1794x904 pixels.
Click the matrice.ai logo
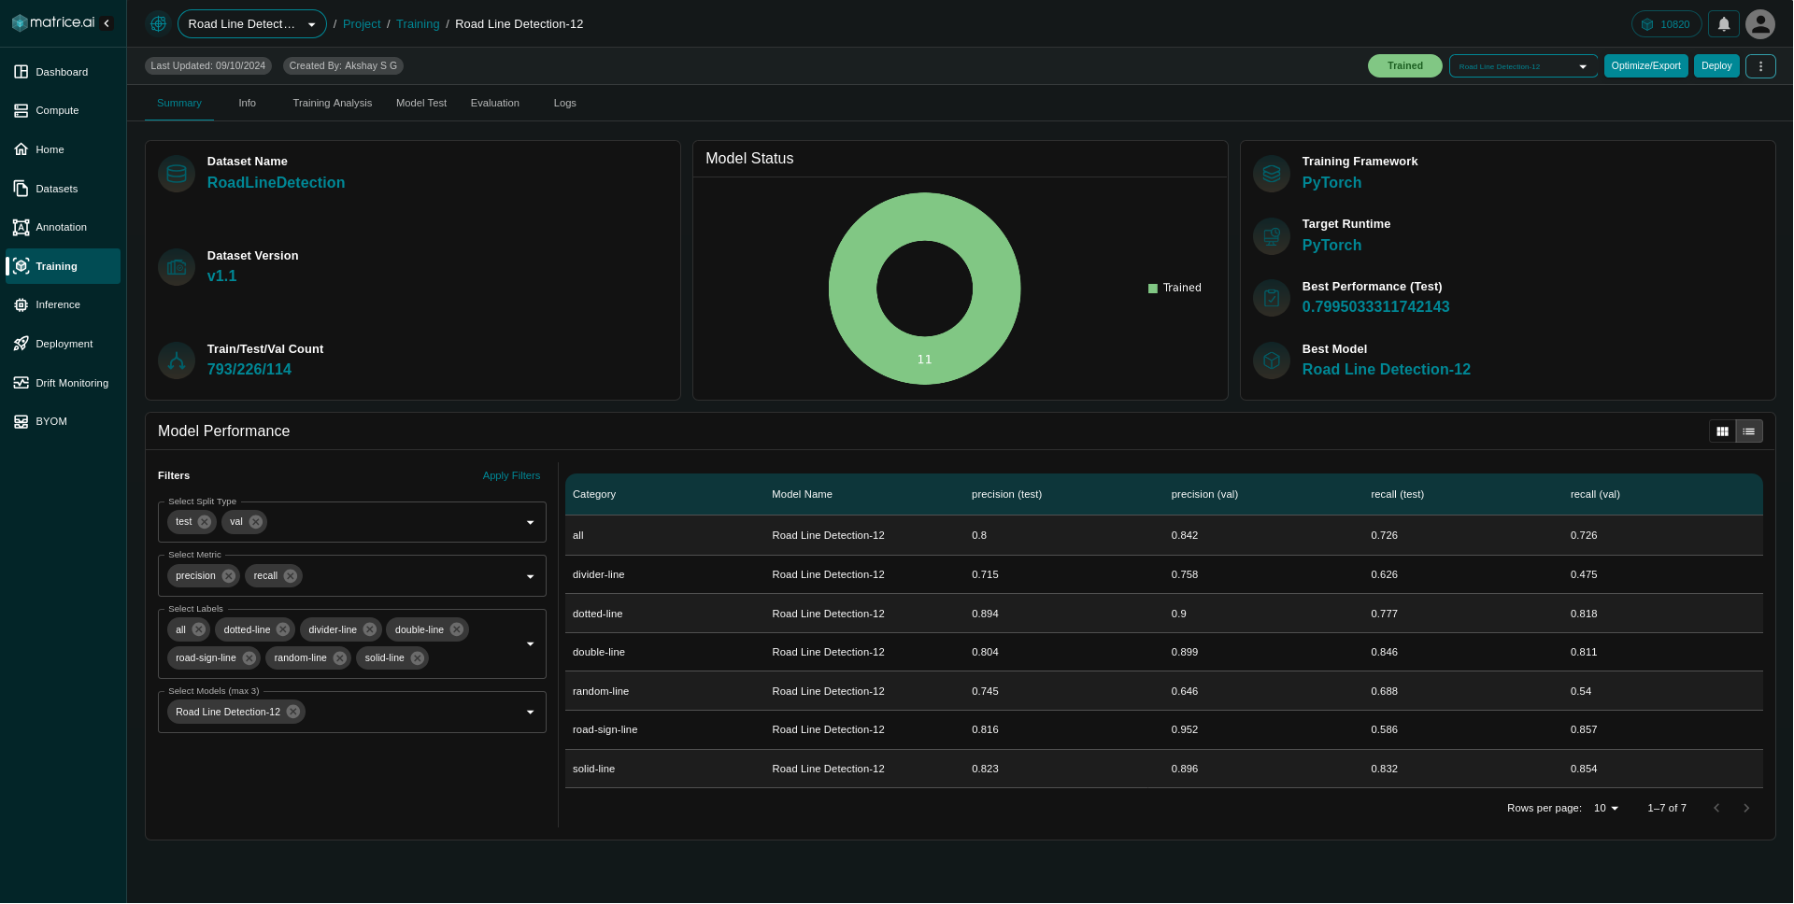53,23
